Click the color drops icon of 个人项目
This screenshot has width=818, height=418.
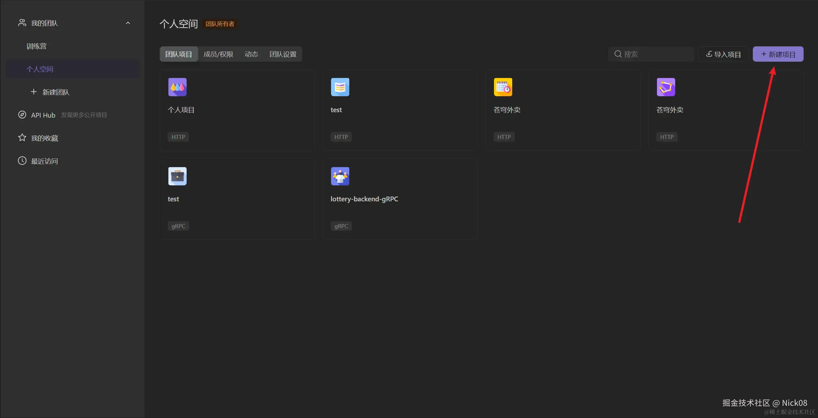[x=177, y=87]
